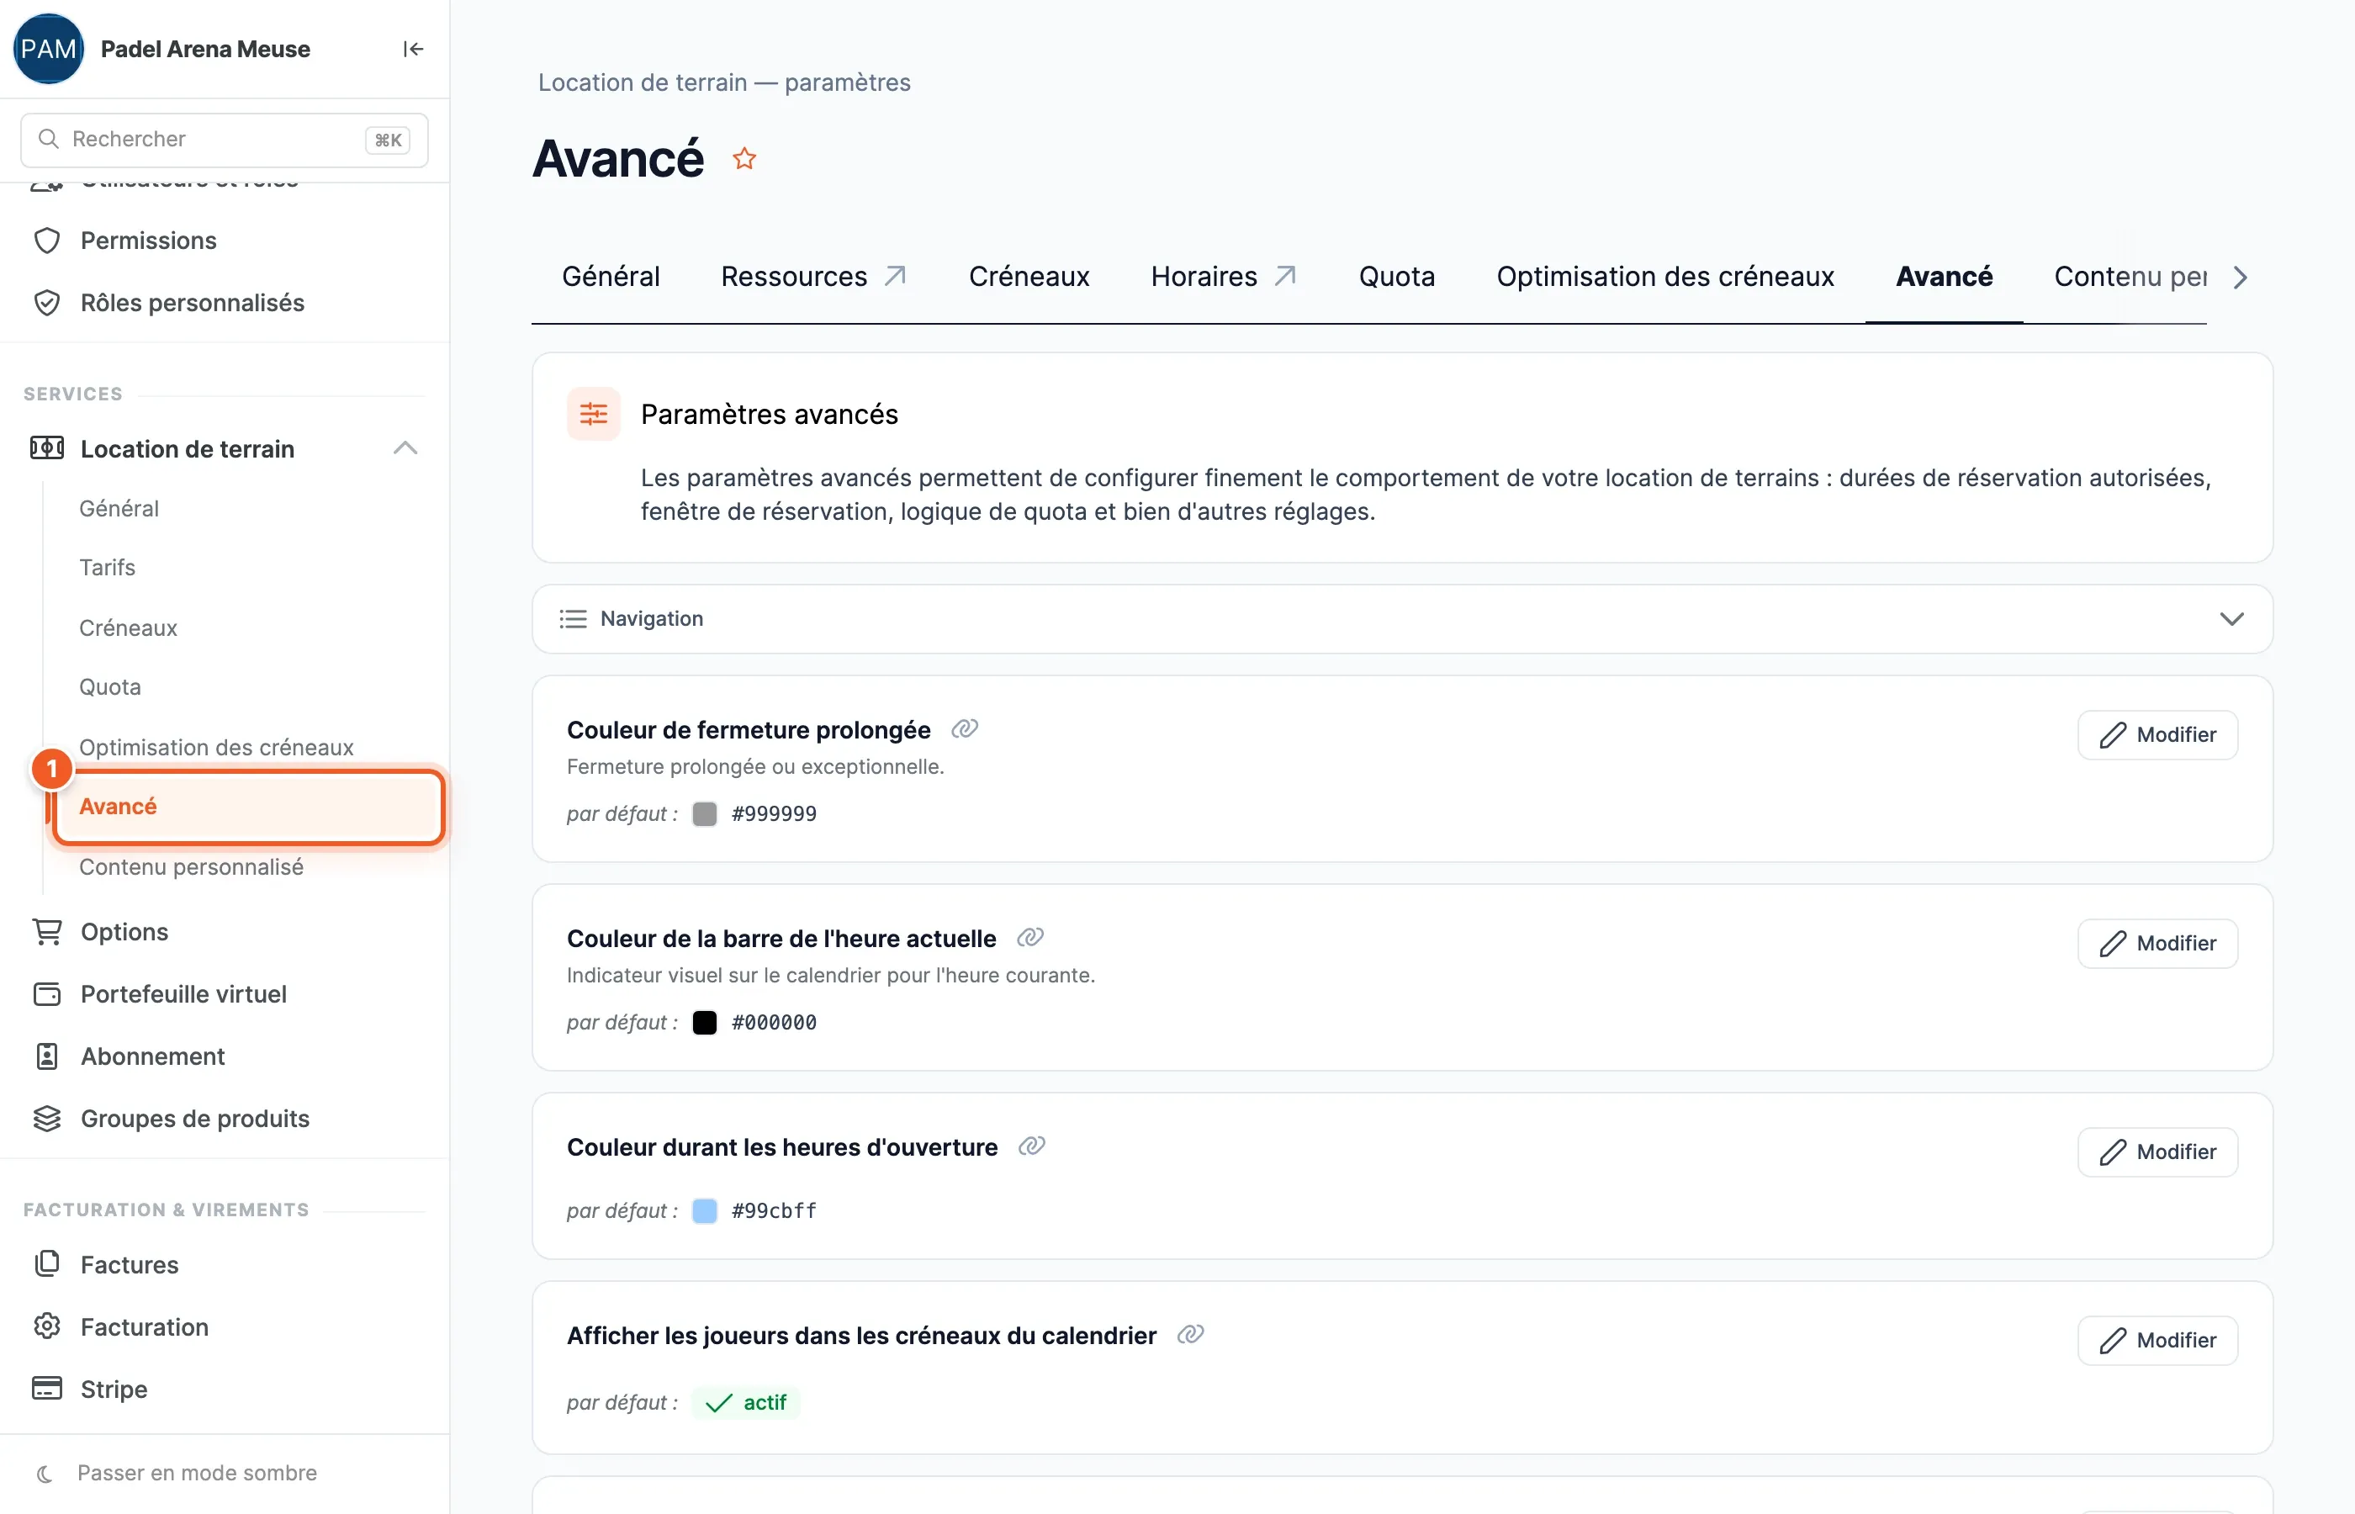Click the Facturation gear icon
Screen dimensions: 2355x1514
[47, 1326]
